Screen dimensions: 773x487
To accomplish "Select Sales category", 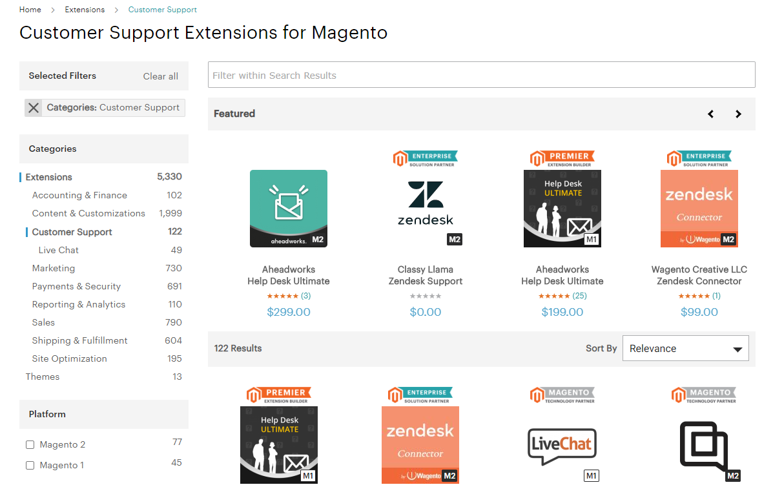I will click(x=43, y=322).
